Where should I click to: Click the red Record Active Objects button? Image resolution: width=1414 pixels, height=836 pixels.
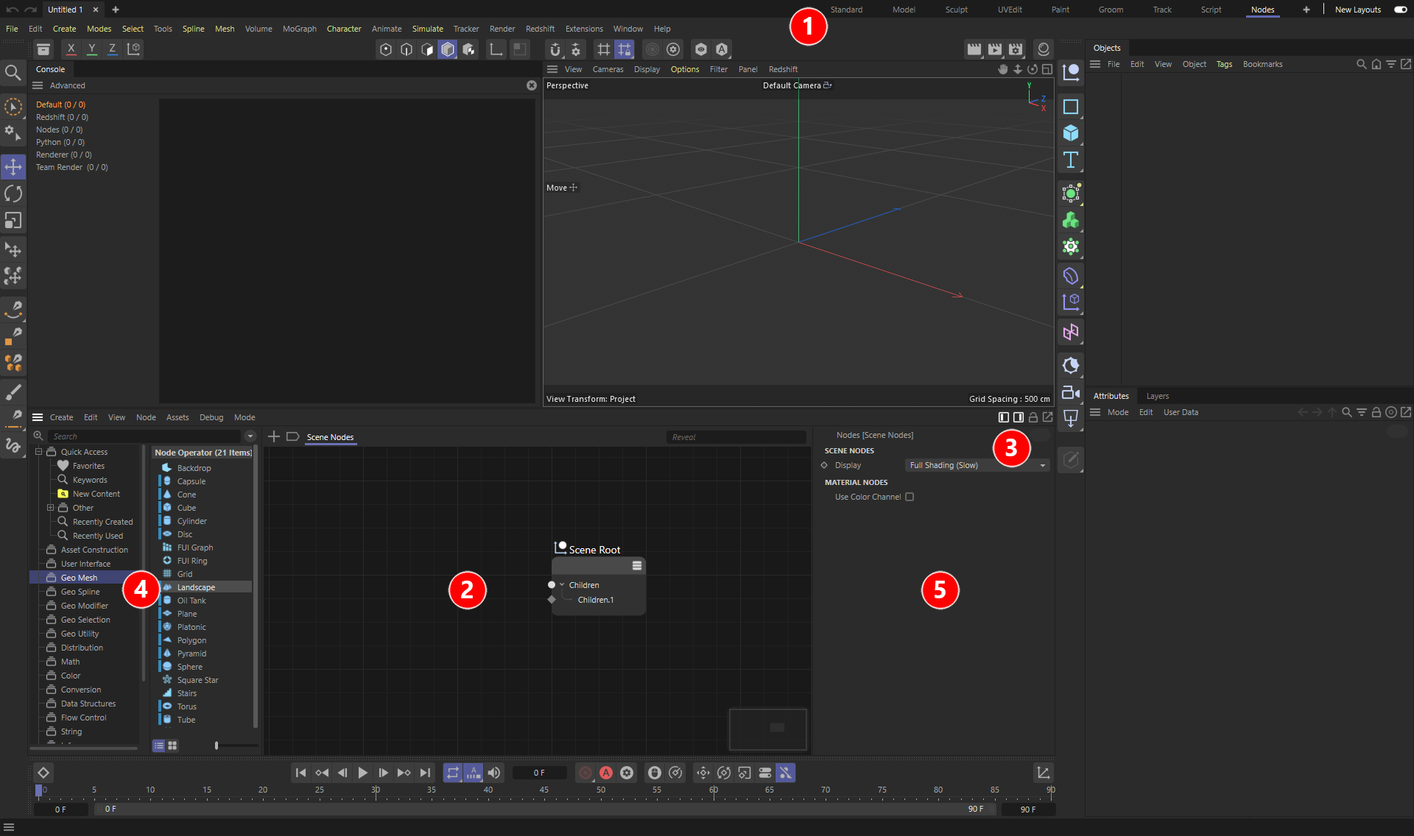point(585,773)
